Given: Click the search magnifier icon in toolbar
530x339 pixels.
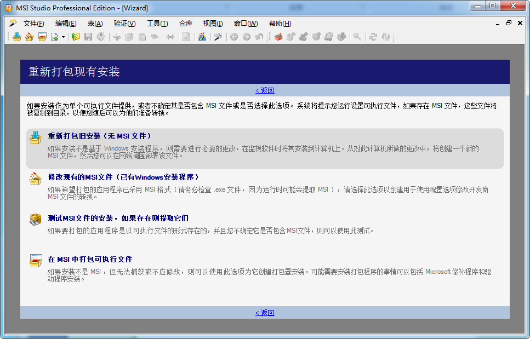Looking at the screenshot, I should pos(356,37).
